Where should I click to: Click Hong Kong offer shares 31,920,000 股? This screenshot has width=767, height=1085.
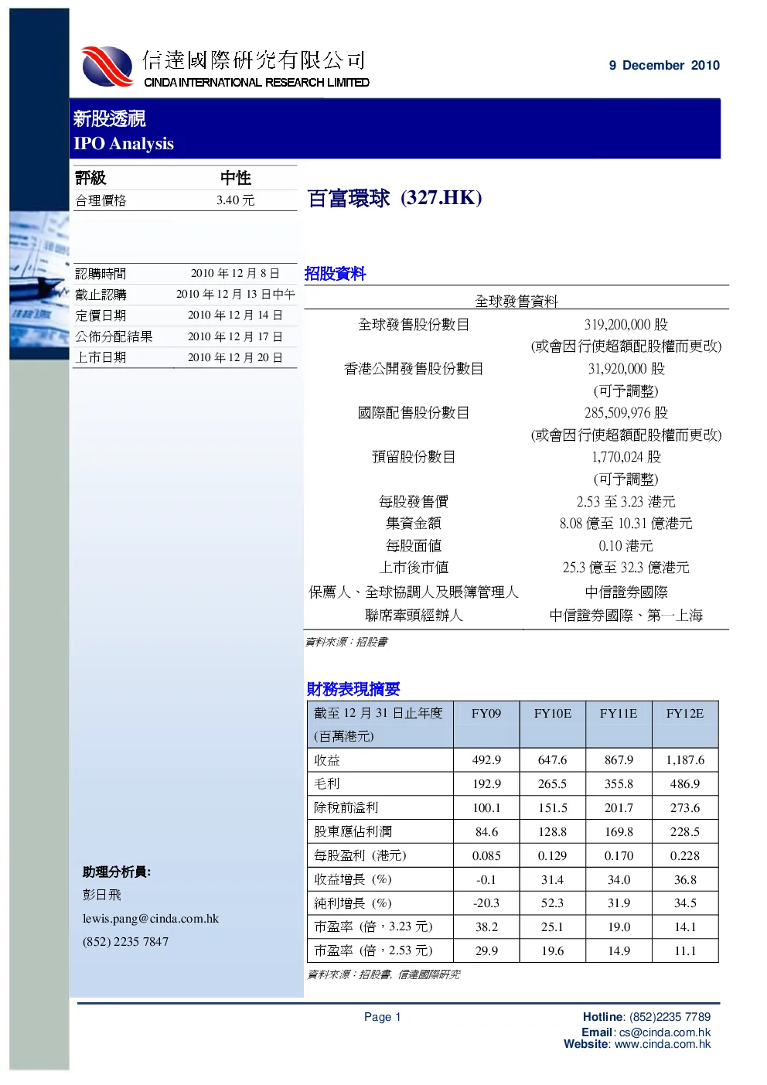click(x=626, y=369)
